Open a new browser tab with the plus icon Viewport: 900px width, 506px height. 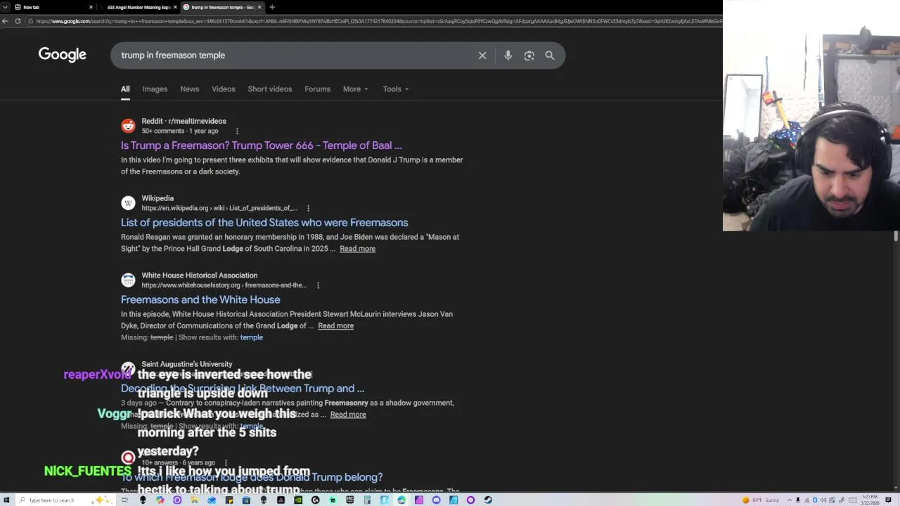272,7
